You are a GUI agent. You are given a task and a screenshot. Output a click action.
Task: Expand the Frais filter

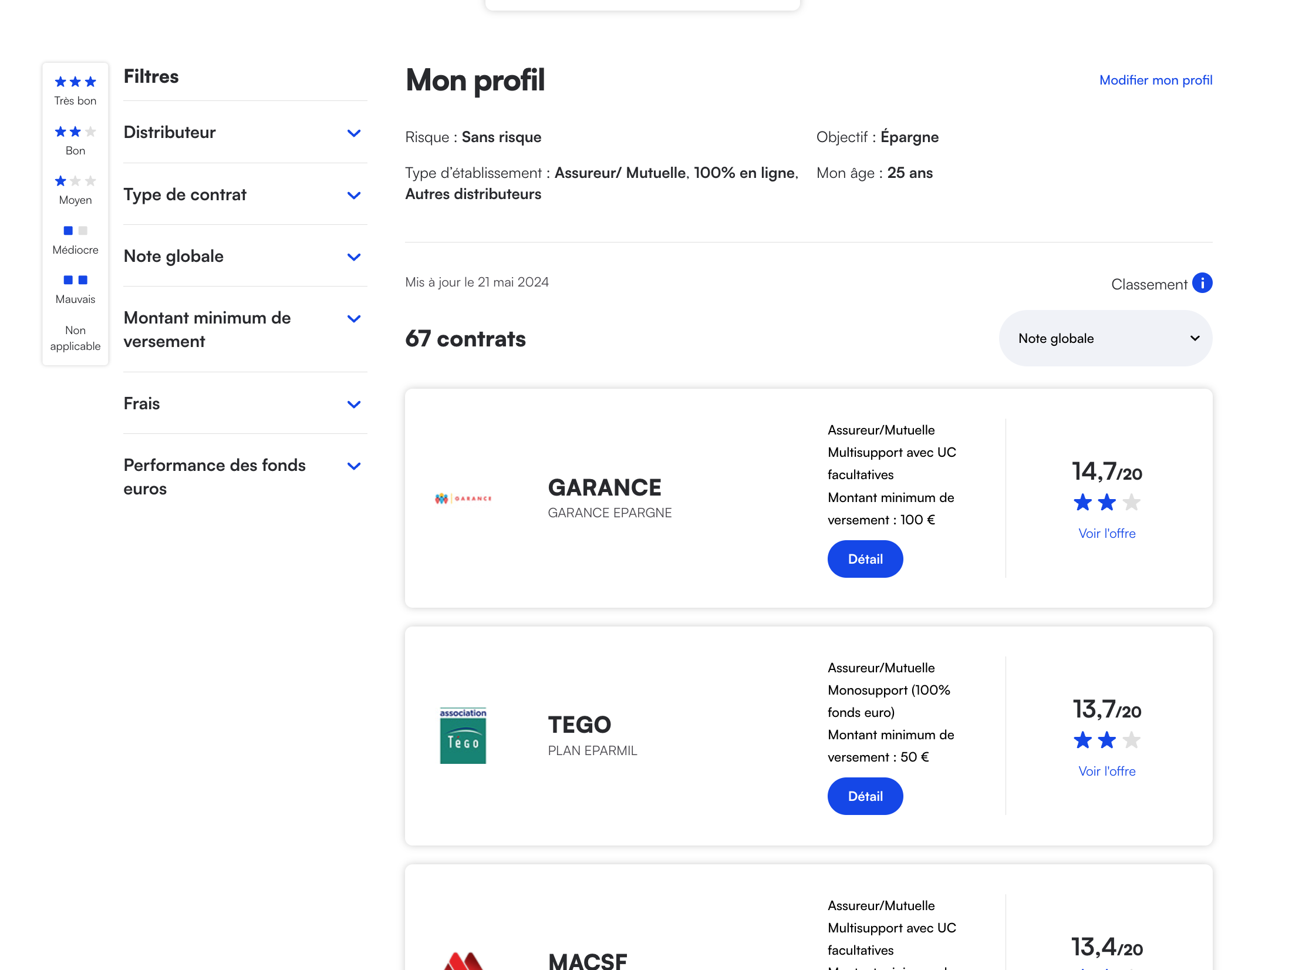click(x=245, y=404)
